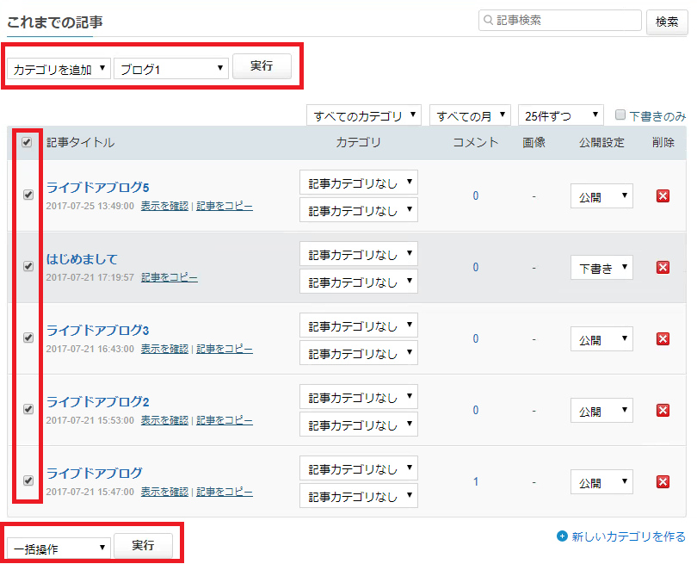This screenshot has height=564, width=697.
Task: Click 検索 search button
Action: (667, 22)
